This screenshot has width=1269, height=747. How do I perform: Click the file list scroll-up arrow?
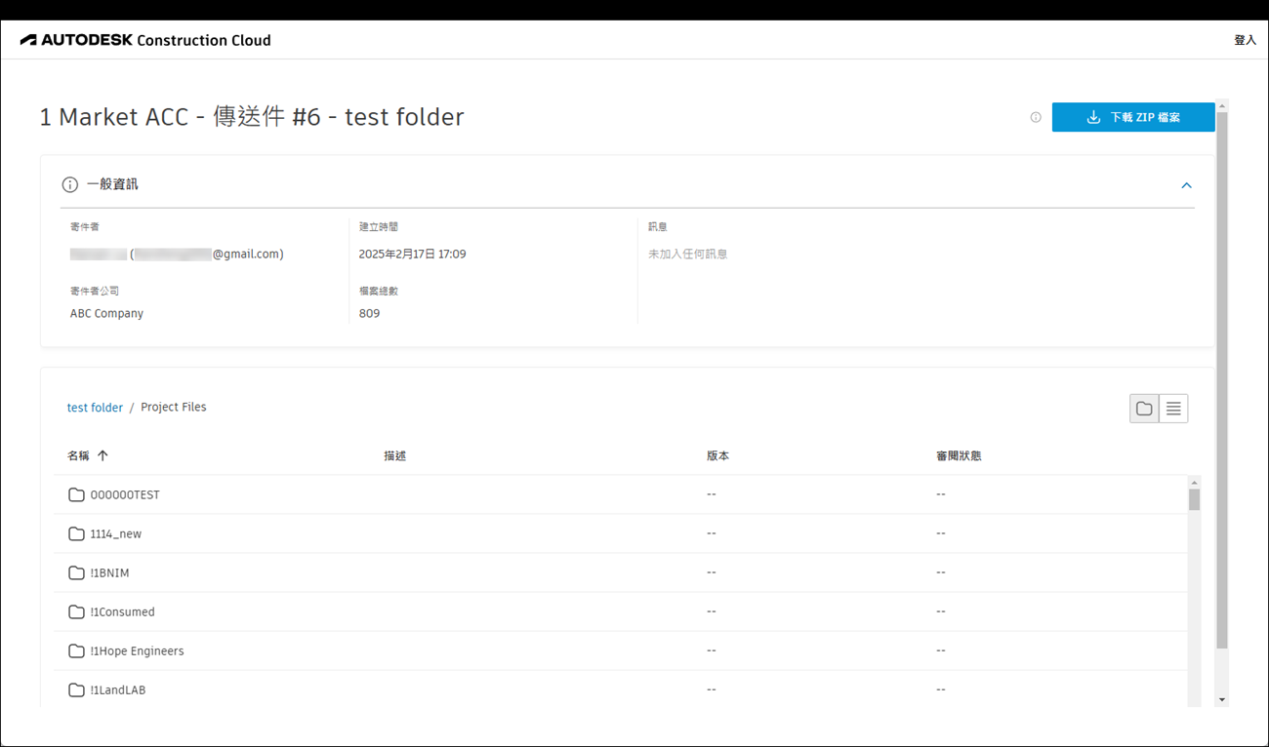(1194, 483)
